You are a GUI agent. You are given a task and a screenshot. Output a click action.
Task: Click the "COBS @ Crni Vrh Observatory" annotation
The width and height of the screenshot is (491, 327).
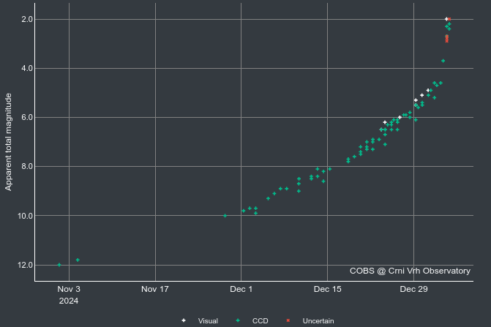point(410,271)
